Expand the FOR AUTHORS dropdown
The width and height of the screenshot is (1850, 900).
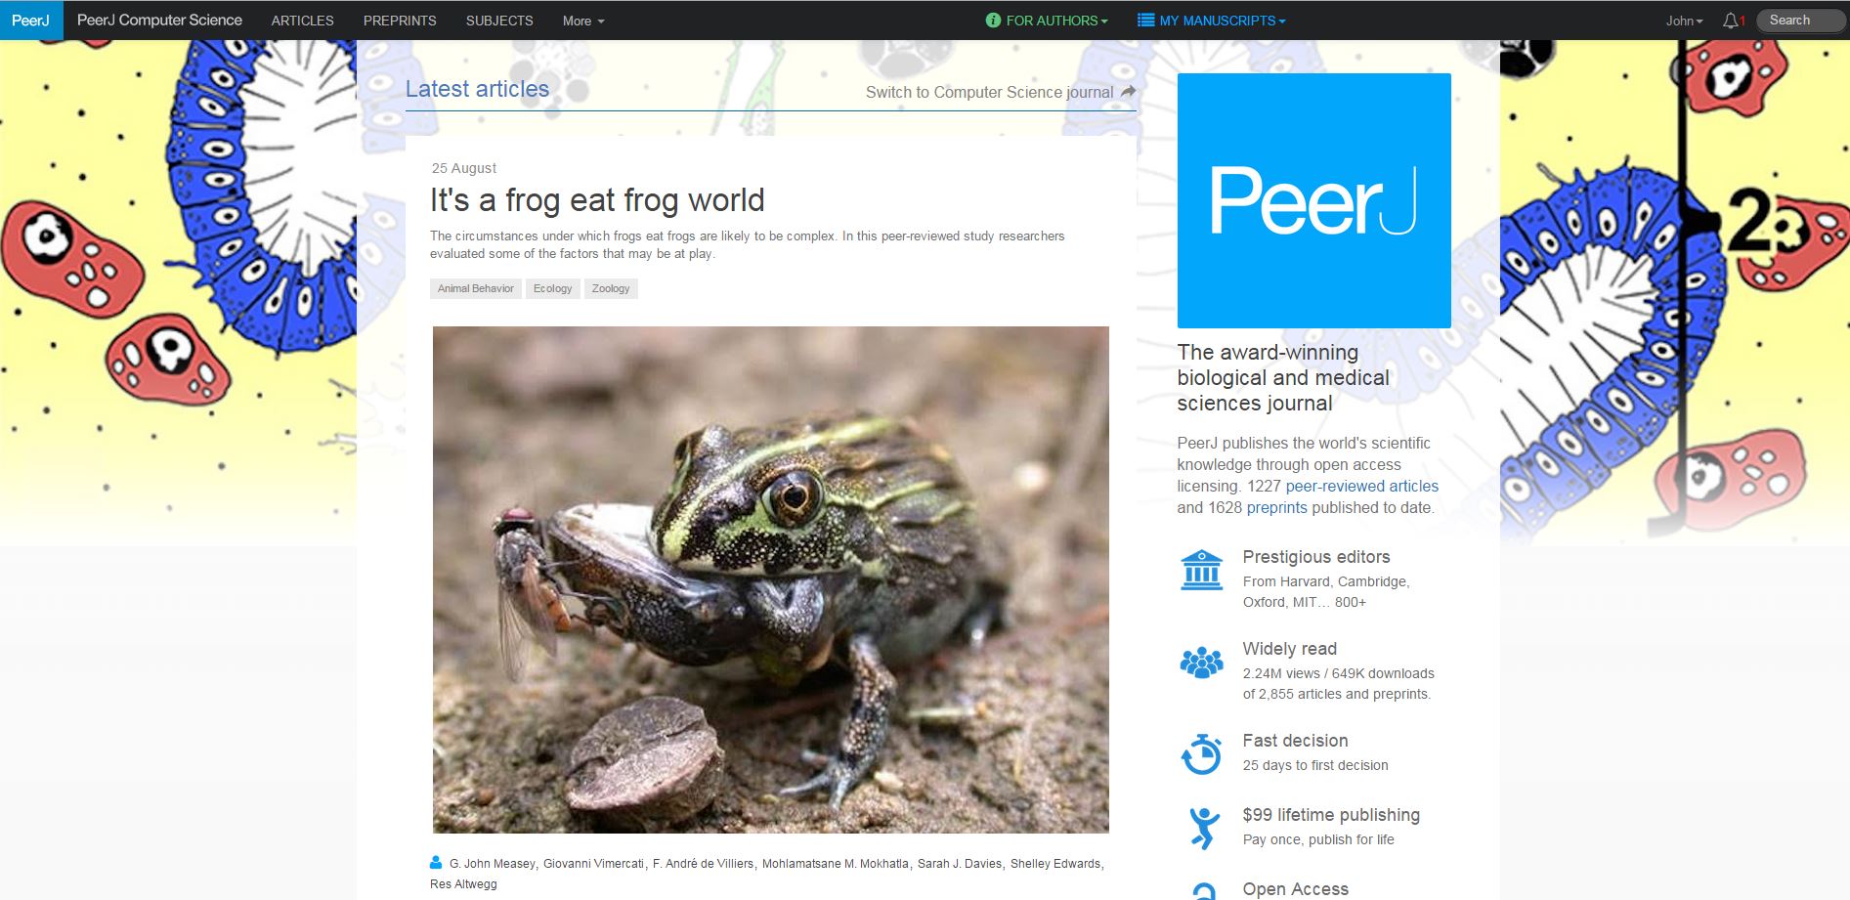coord(1056,21)
